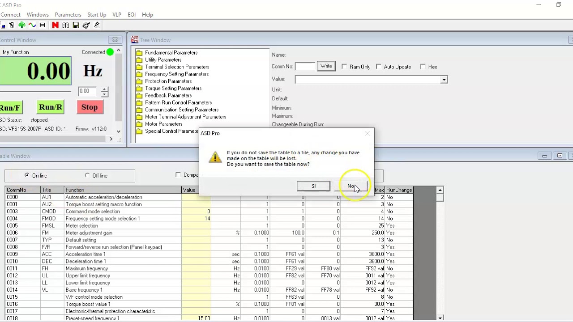The width and height of the screenshot is (573, 322).
Task: Open the Start Up menu
Action: pyautogui.click(x=97, y=15)
